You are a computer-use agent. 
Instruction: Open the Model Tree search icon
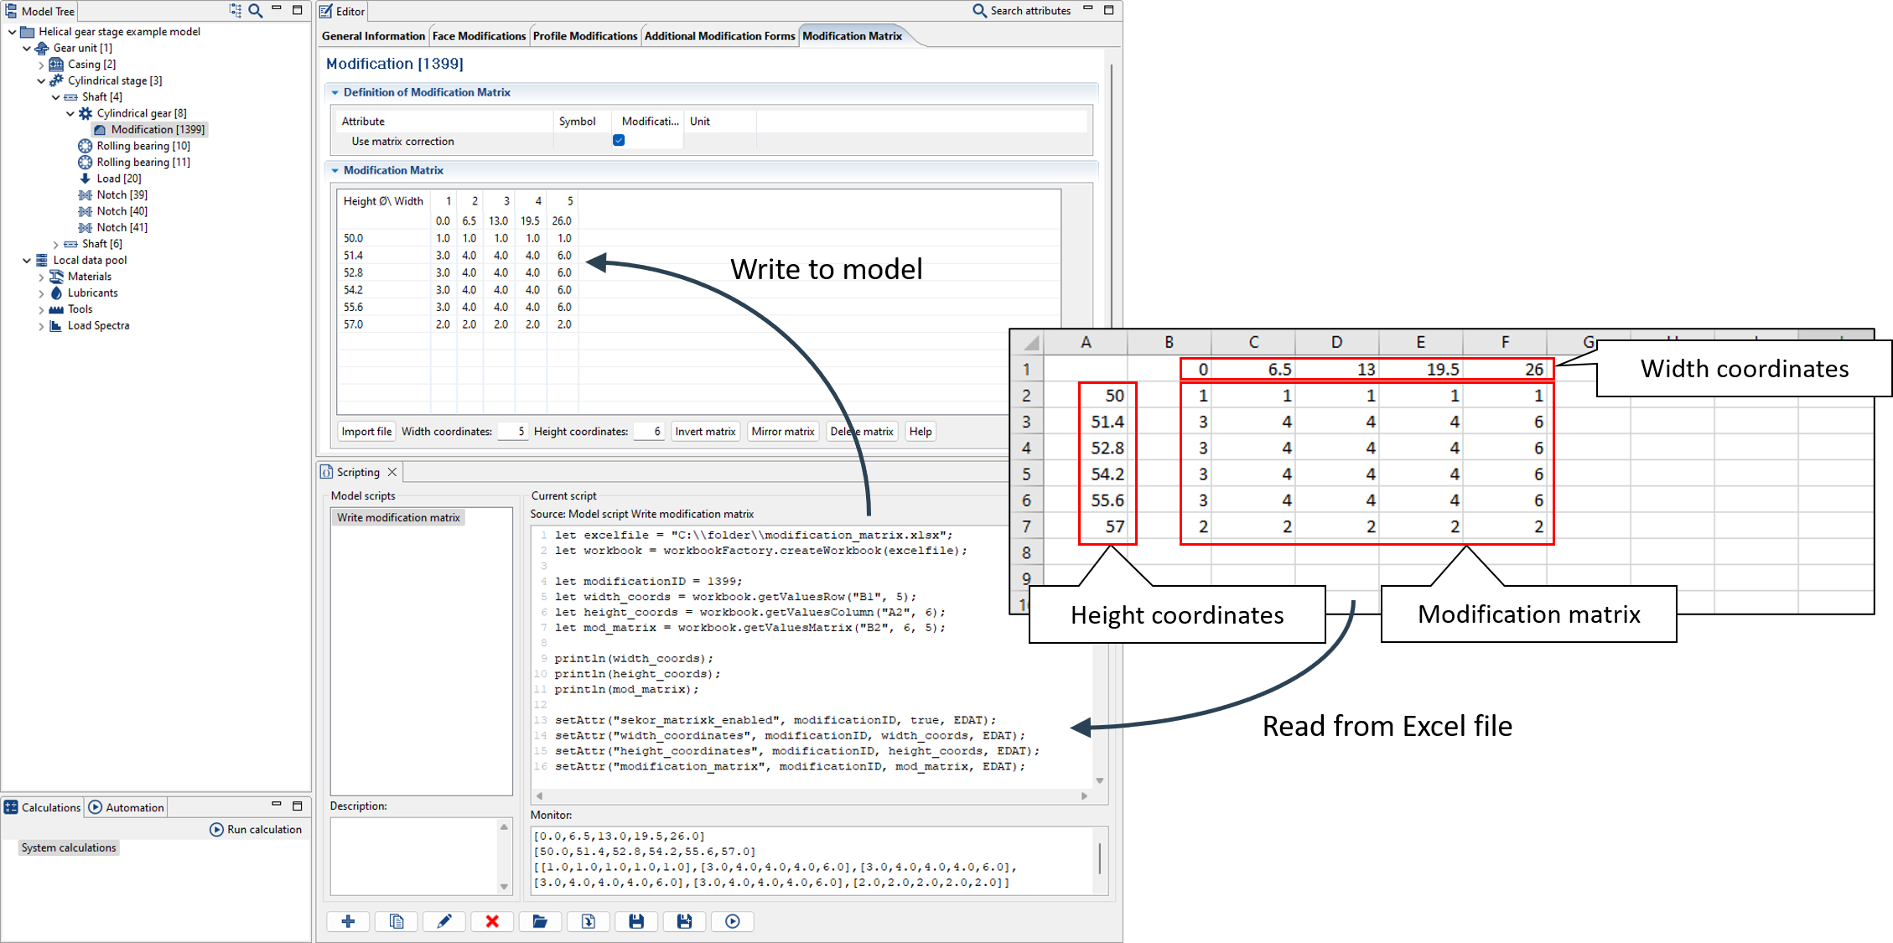(x=254, y=11)
